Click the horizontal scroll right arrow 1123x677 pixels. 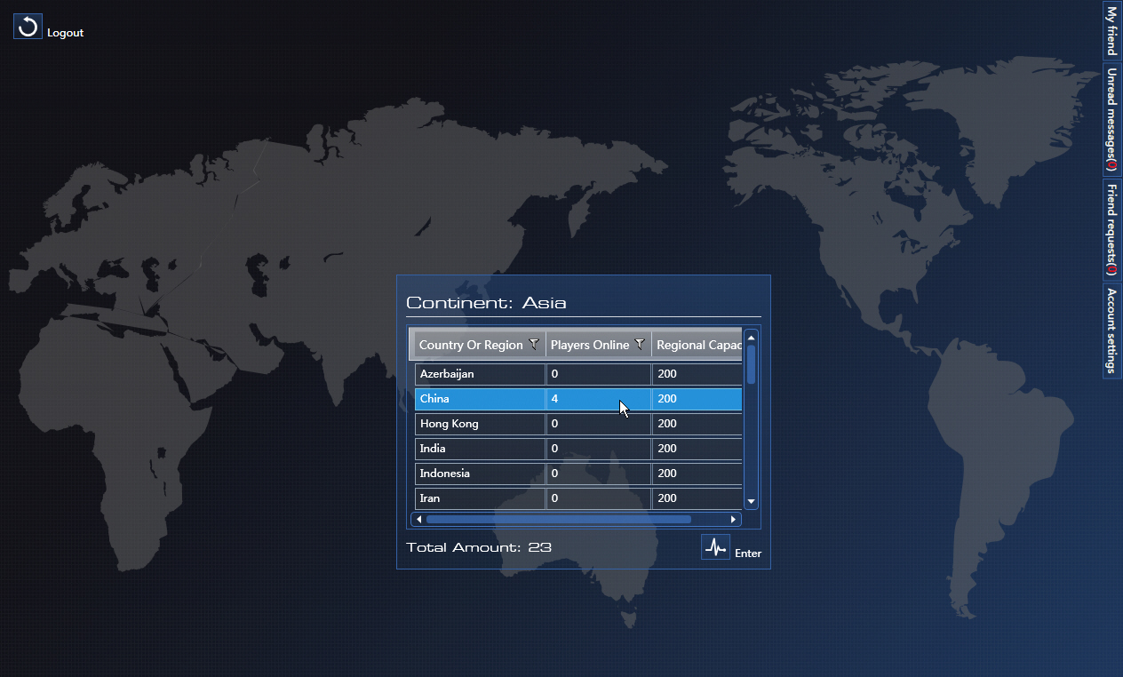733,519
